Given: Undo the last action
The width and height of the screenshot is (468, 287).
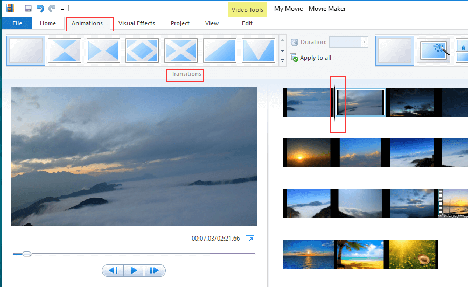Looking at the screenshot, I should point(40,9).
